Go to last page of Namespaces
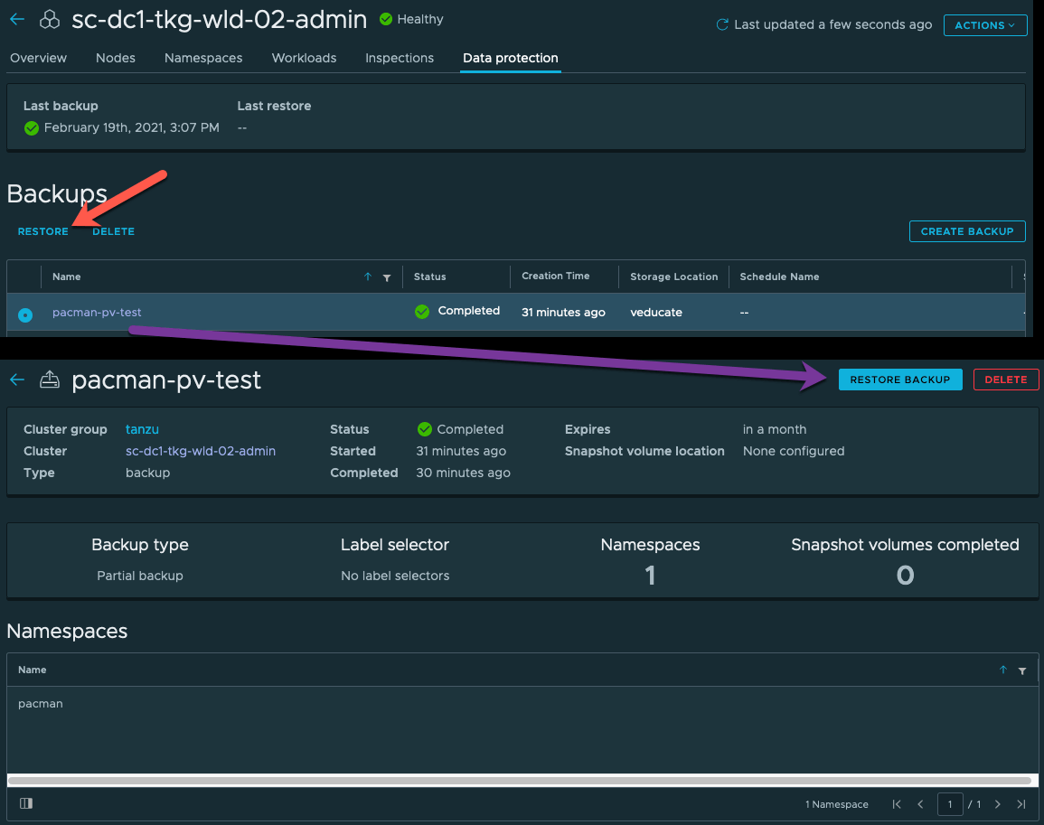This screenshot has height=825, width=1044. [x=1020, y=804]
